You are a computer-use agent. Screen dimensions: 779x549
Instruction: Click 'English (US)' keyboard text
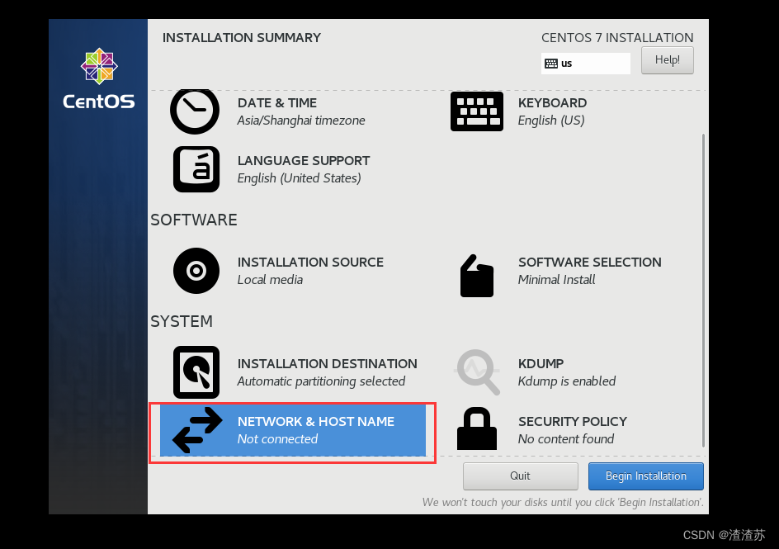(x=551, y=121)
